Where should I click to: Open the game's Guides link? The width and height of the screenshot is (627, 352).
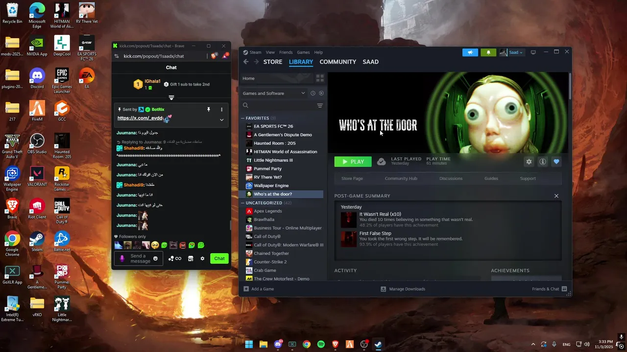point(491,178)
